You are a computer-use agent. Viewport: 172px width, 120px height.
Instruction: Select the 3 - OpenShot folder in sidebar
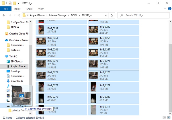(x=17, y=22)
